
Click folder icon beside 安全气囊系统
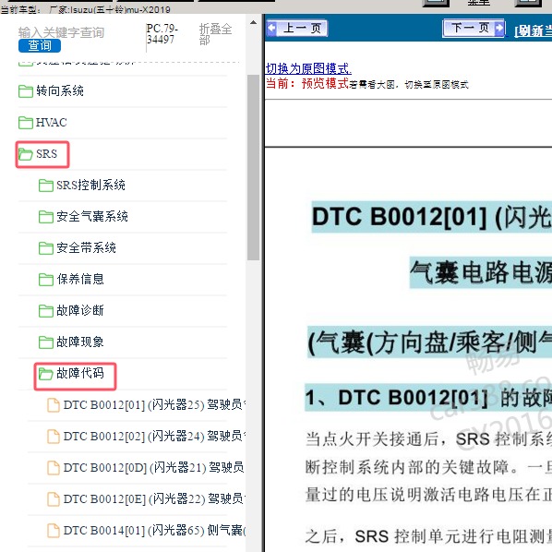(46, 217)
